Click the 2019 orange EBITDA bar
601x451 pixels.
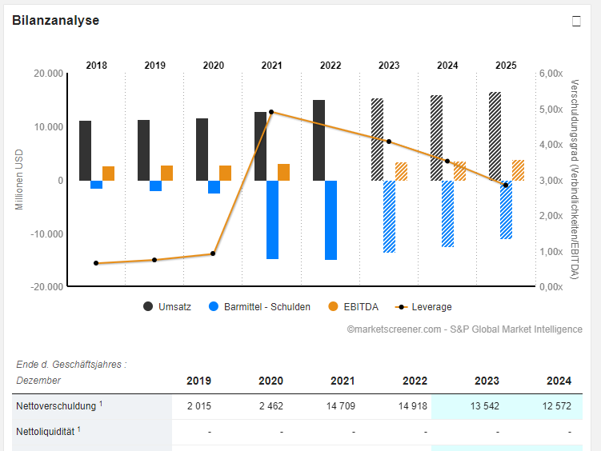166,173
